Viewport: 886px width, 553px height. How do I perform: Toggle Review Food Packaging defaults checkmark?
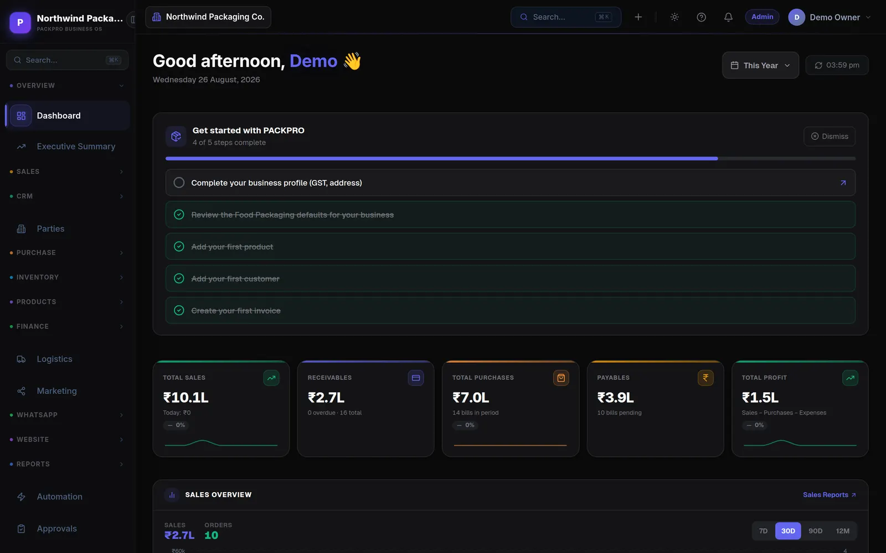(179, 215)
